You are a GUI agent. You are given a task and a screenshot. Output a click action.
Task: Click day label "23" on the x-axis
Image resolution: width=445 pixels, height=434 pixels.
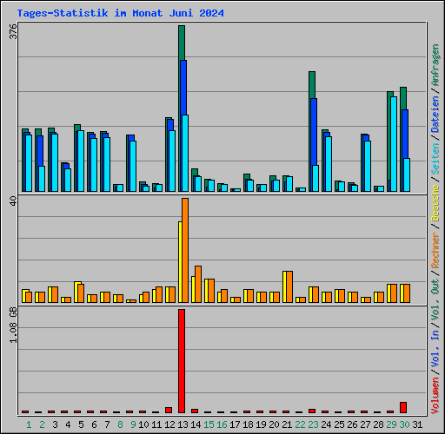(313, 424)
